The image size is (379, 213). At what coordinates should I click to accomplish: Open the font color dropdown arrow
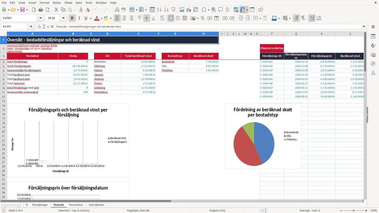[x=101, y=18]
